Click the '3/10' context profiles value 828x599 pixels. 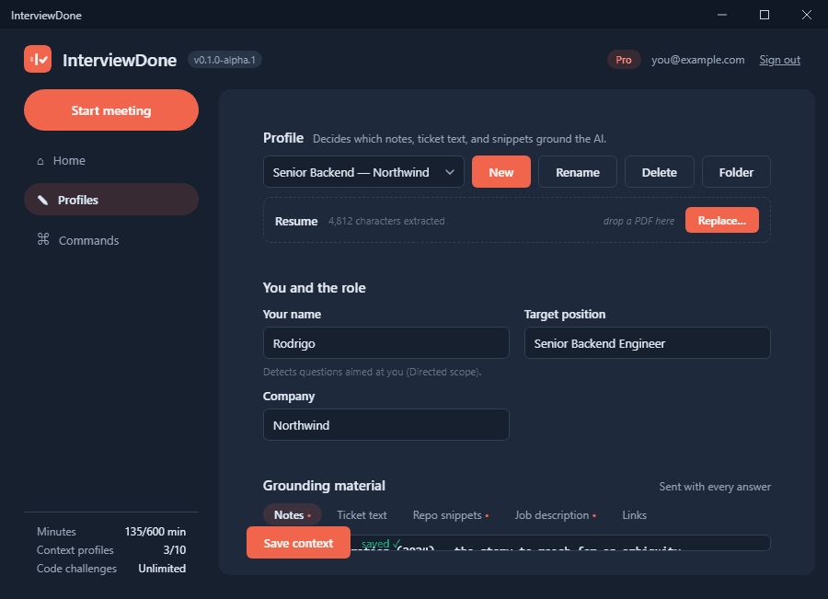(174, 550)
